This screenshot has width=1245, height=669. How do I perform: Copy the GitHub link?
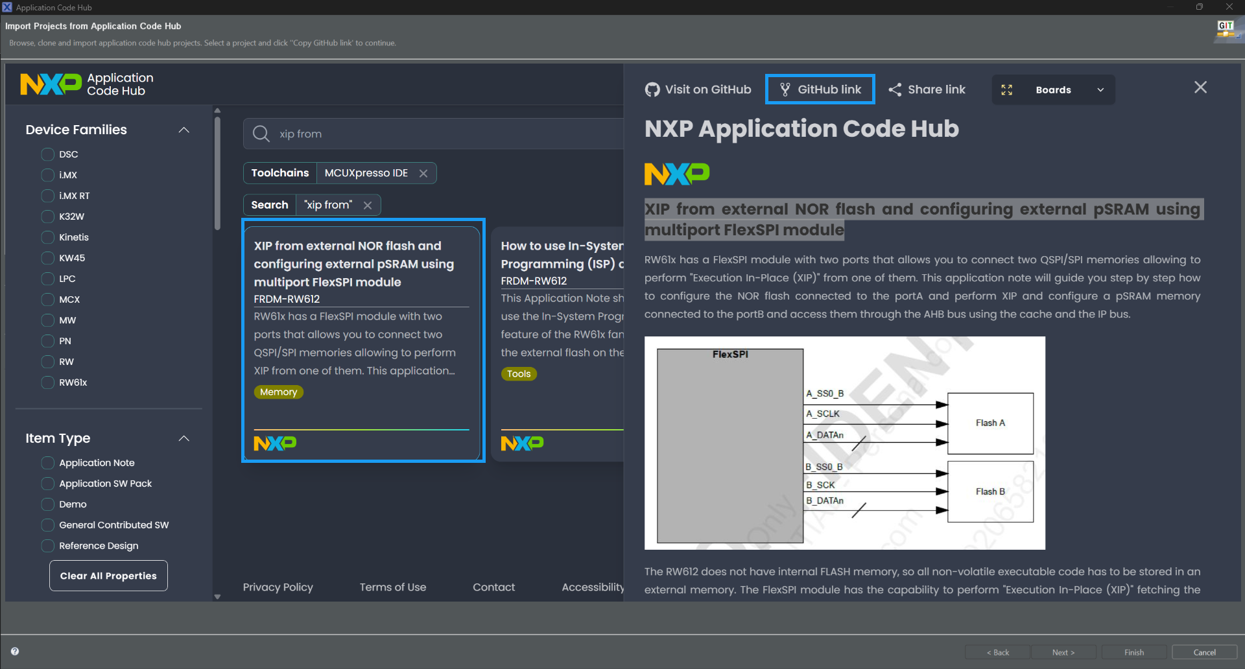tap(820, 89)
